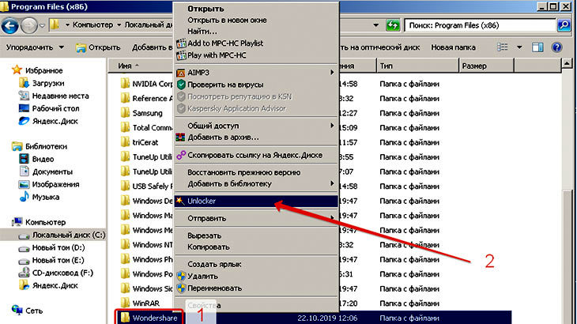Choose Удалить in the context menu
This screenshot has height=324, width=577.
[x=256, y=277]
